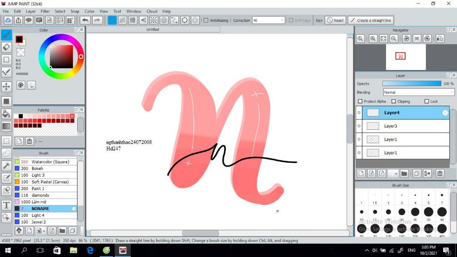Open the Cloud menu

pos(152,11)
